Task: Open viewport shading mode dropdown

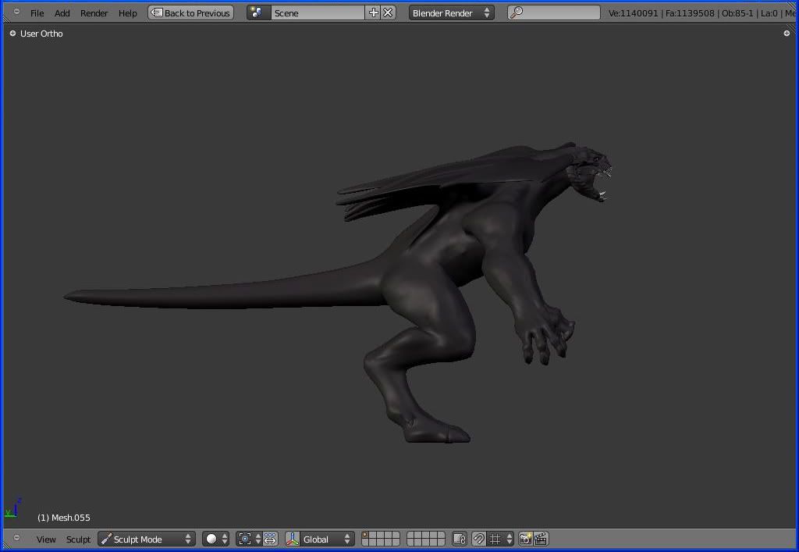Action: [x=216, y=539]
